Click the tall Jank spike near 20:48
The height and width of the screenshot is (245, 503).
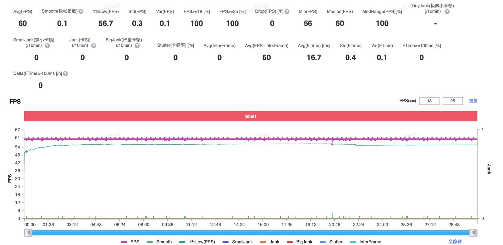(332, 215)
